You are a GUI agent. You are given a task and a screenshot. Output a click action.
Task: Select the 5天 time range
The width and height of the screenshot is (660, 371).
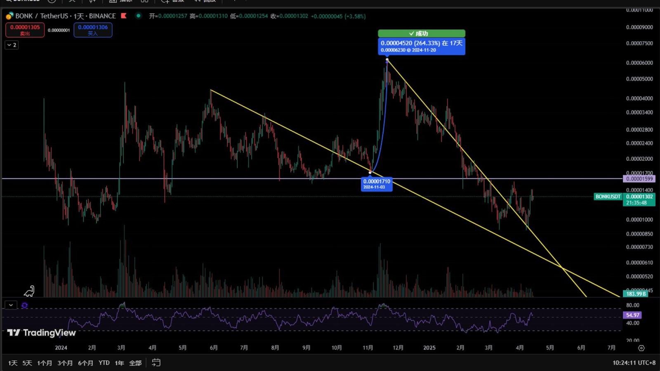pos(27,363)
